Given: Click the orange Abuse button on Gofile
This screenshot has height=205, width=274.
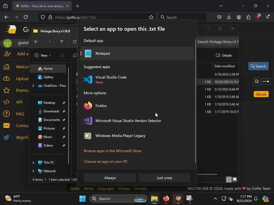Looking at the screenshot, I should coord(261,94).
